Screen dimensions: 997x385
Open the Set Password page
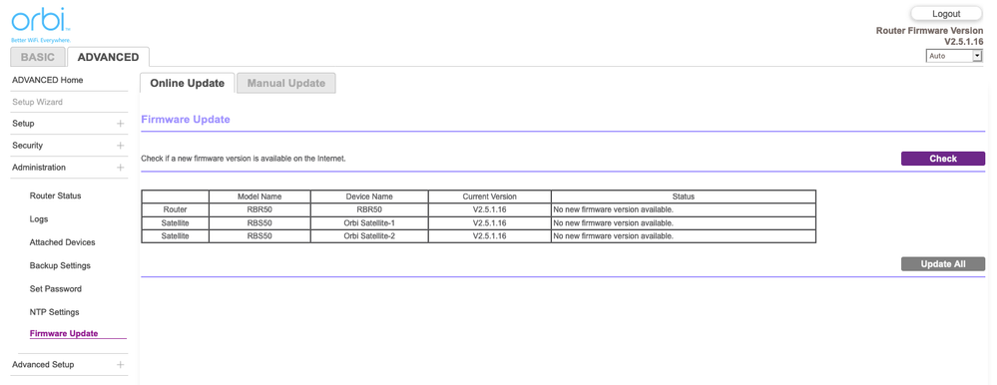55,289
